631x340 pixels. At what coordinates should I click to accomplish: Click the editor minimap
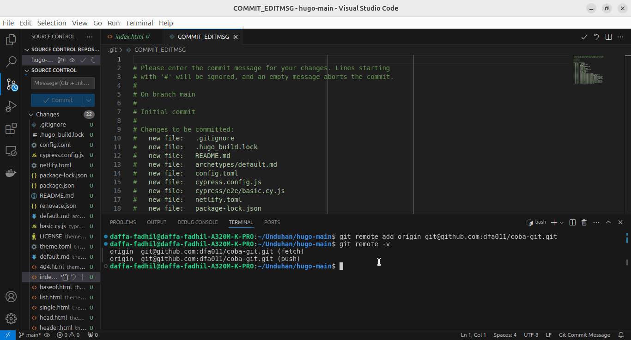point(589,69)
